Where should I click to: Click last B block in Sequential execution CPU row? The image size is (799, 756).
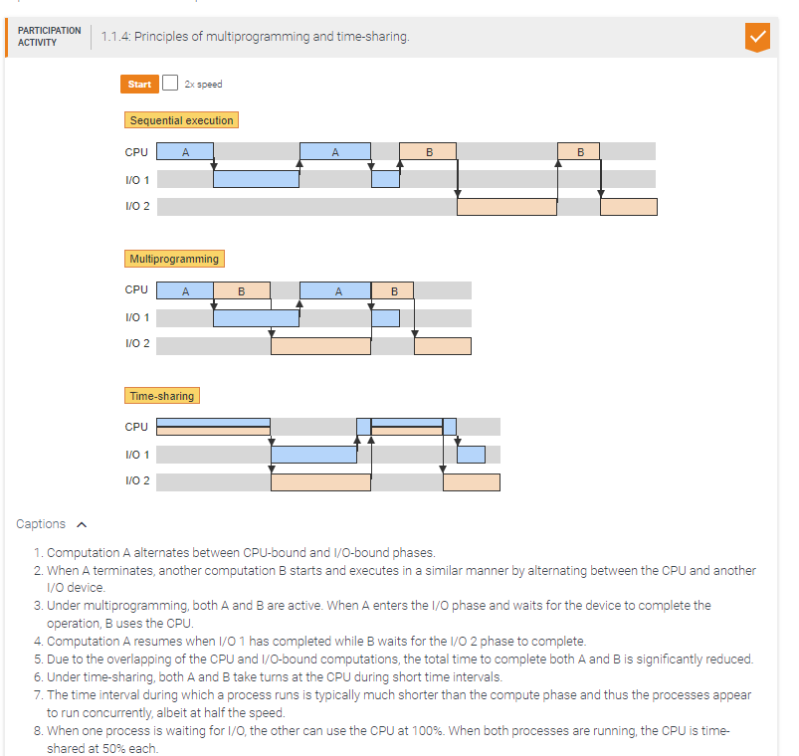pos(580,152)
